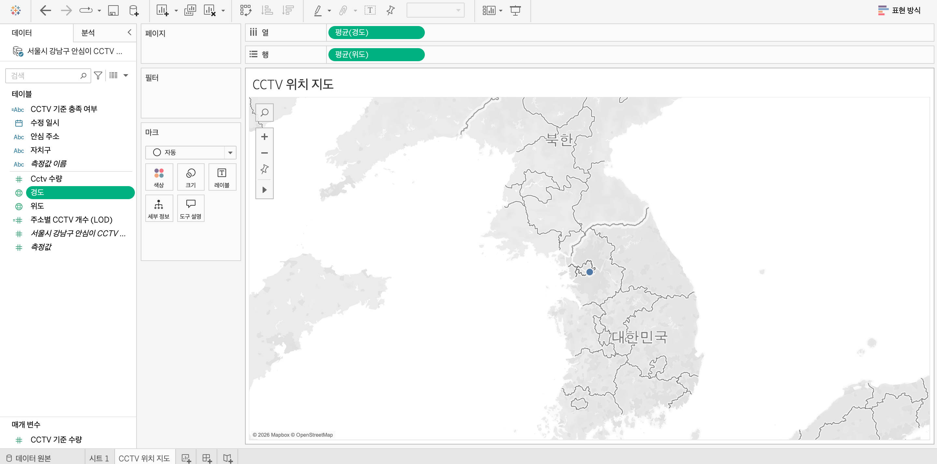Viewport: 937px width, 464px height.
Task: Expand the map toolbar arrow flyout
Action: [x=265, y=190]
